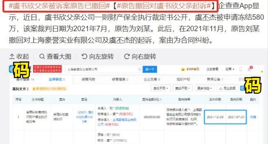Screen dimensions: 268x144
Task: Click the 当事人 column header
Action: (117, 99)
